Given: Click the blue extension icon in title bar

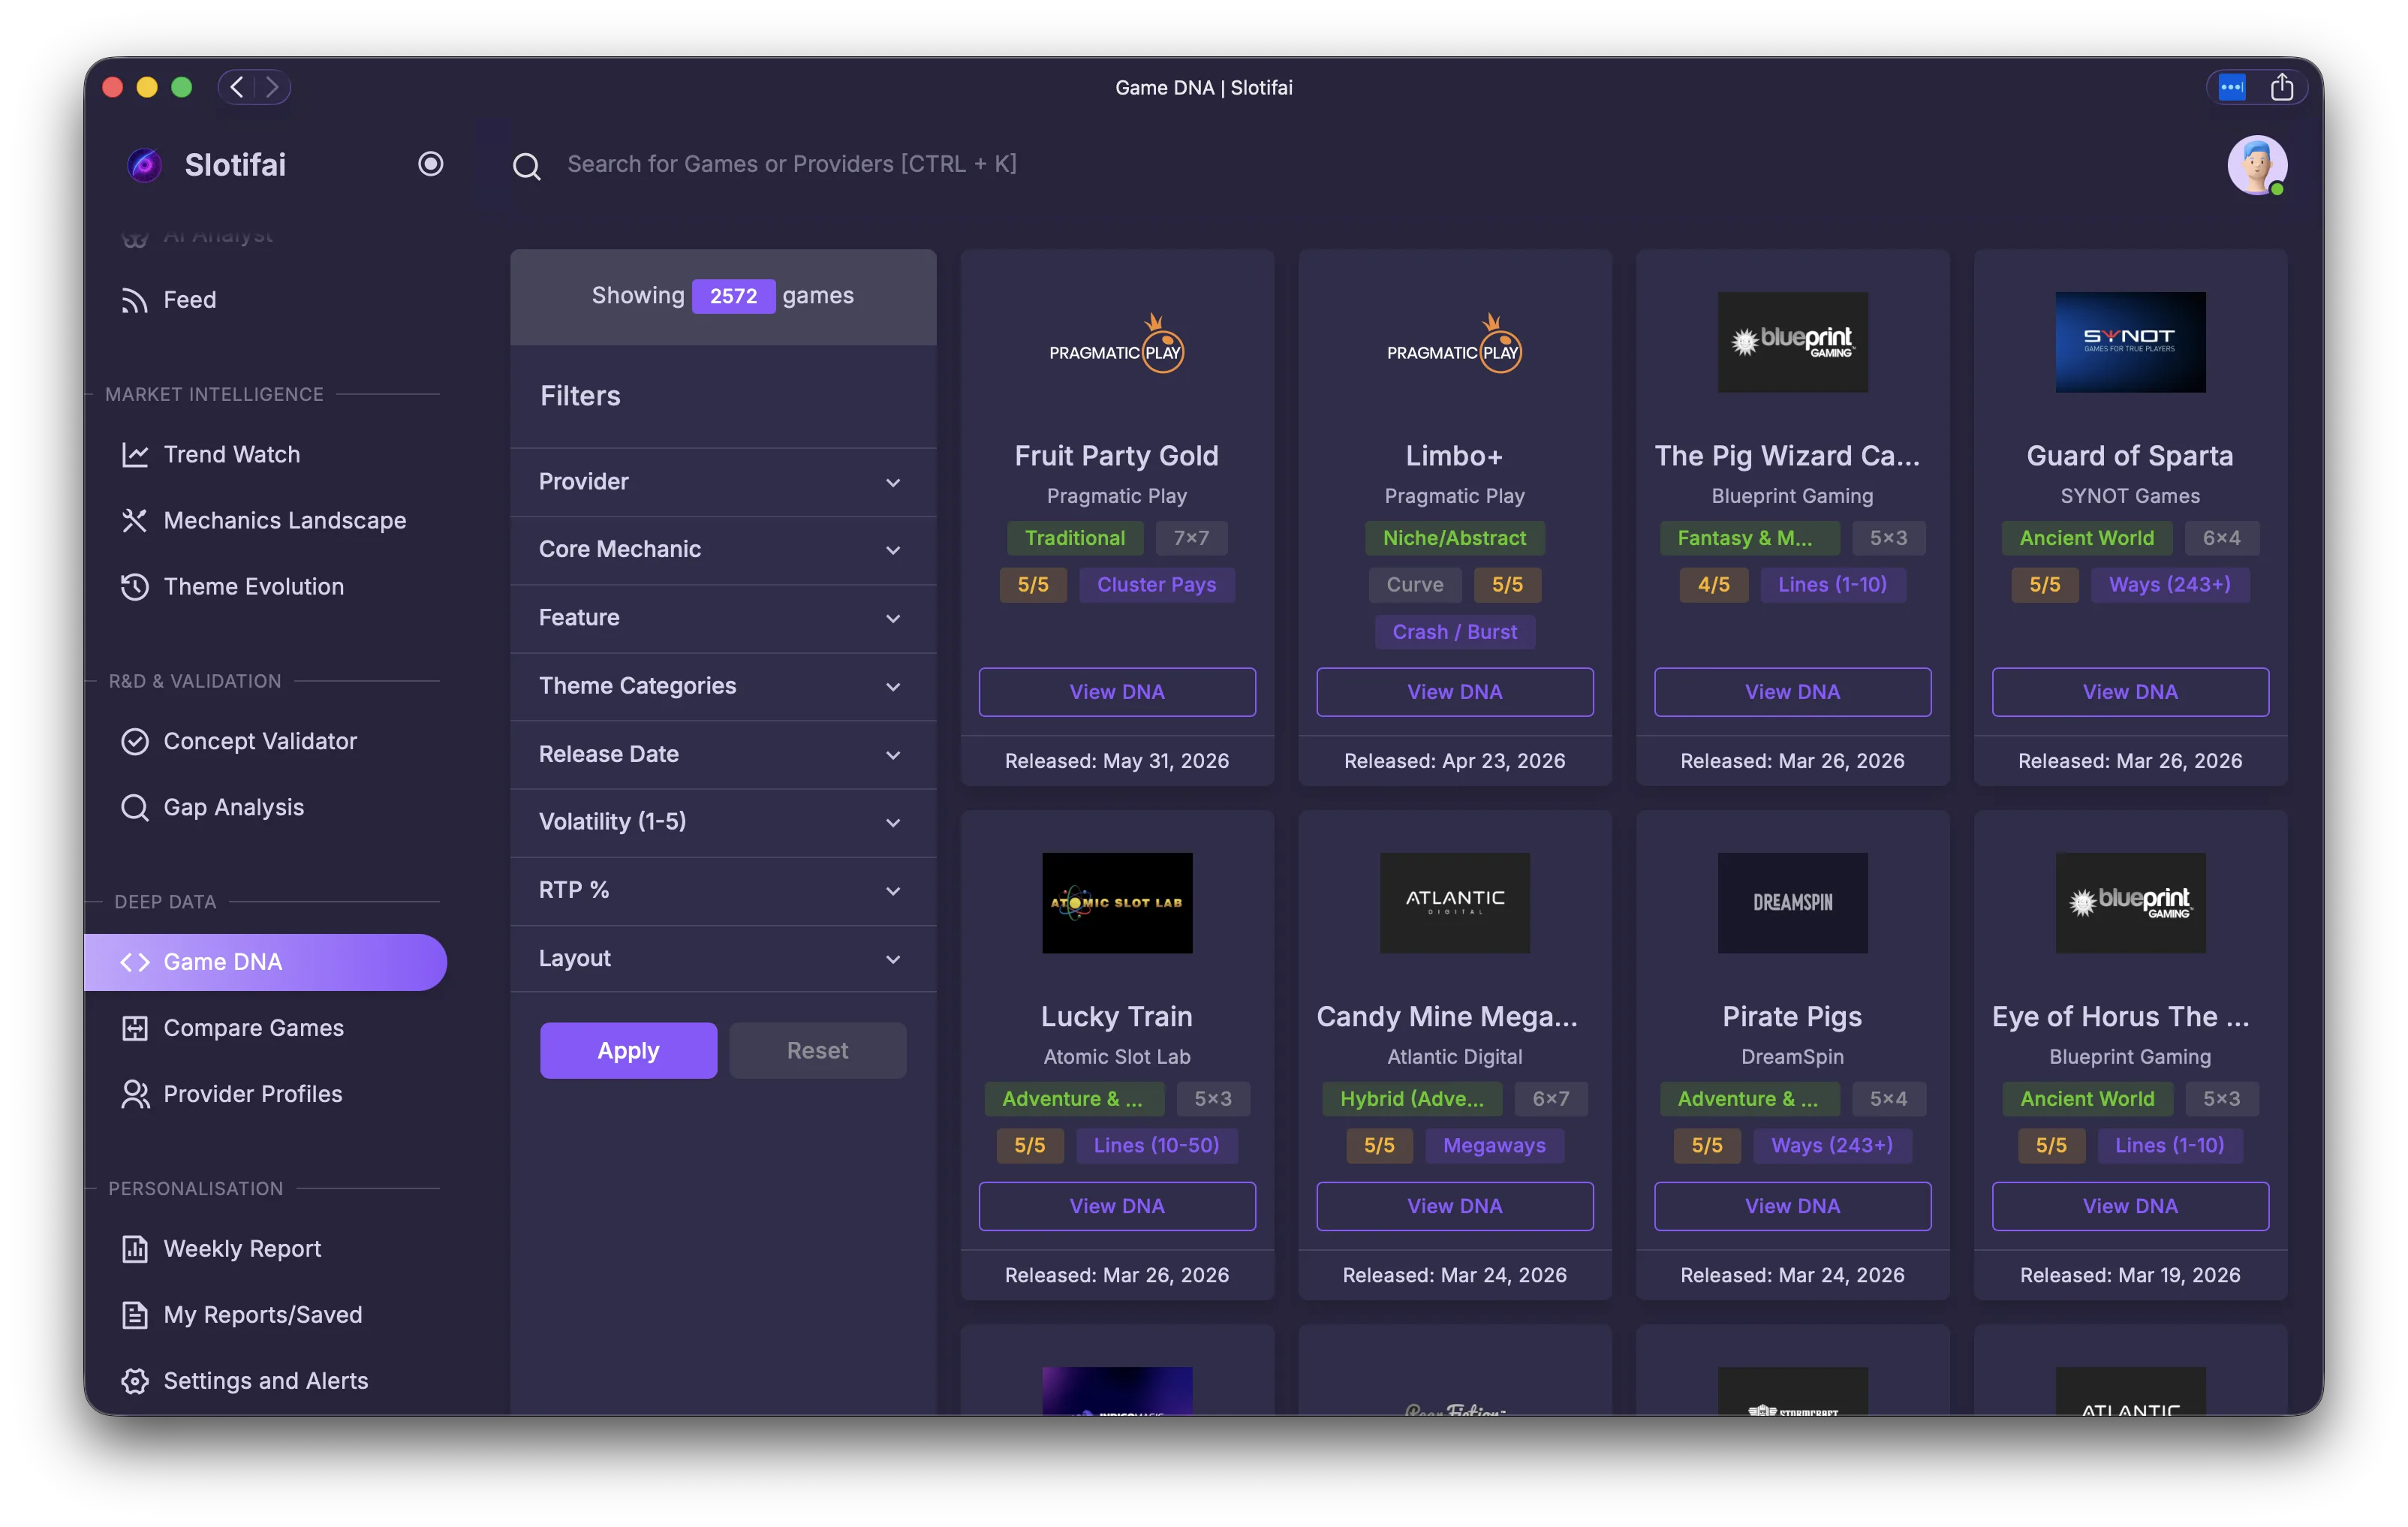Looking at the screenshot, I should (x=2232, y=87).
